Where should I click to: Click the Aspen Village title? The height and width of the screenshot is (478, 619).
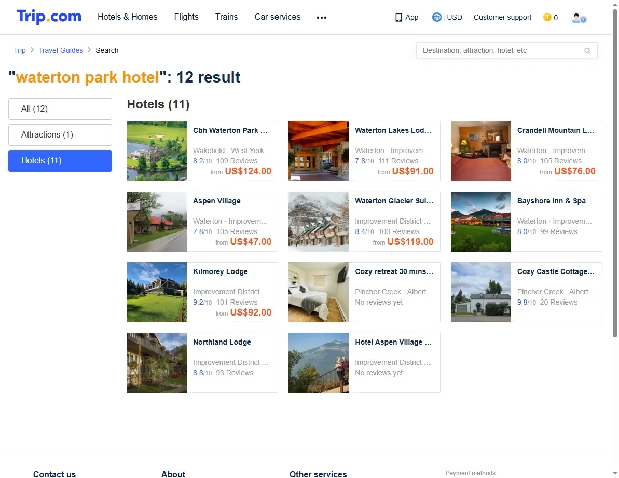click(x=217, y=201)
